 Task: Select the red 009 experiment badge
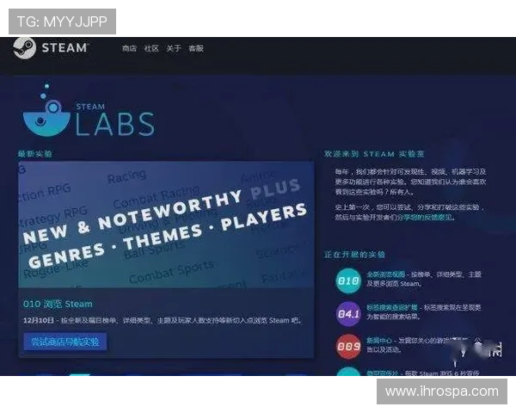(x=348, y=347)
